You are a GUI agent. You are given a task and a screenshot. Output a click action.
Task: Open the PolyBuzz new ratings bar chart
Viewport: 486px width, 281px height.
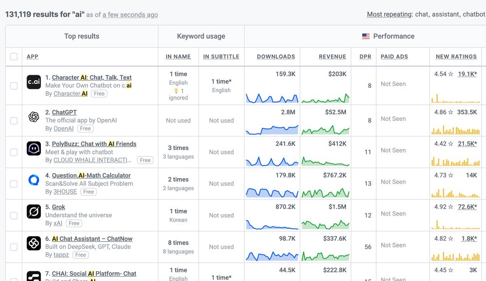pyautogui.click(x=456, y=161)
